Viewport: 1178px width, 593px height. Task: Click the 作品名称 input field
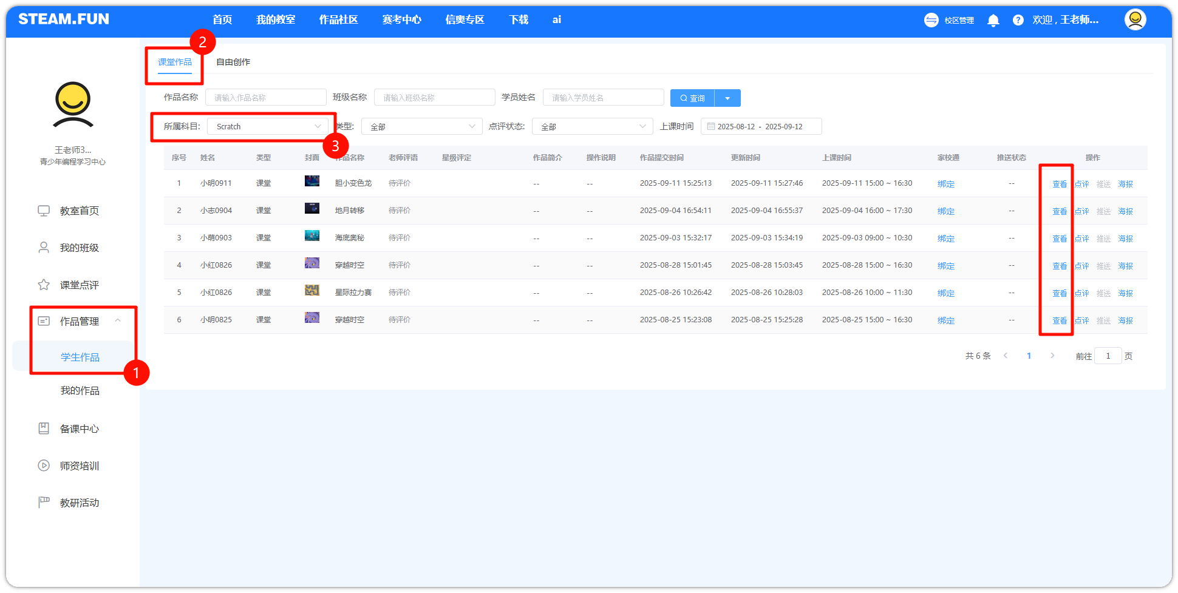(x=265, y=98)
